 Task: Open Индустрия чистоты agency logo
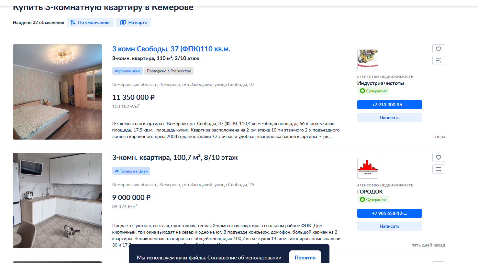[x=367, y=60]
